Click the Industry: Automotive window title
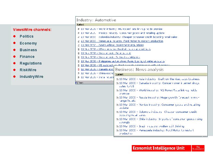 click(96, 20)
